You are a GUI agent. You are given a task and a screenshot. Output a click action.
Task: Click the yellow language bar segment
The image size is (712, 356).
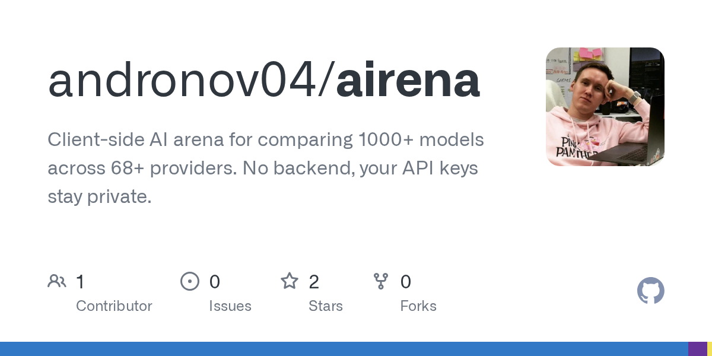tap(709, 349)
